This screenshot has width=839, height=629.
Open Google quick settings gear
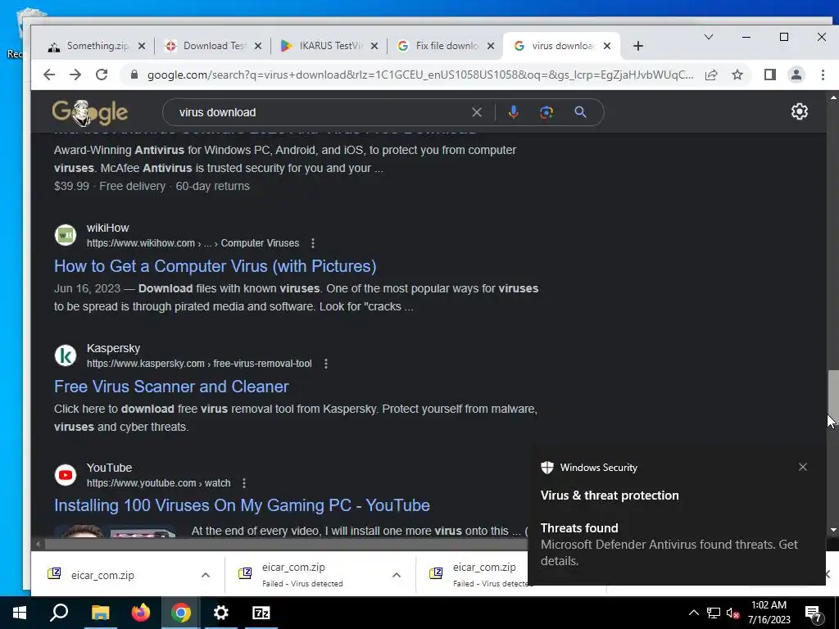tap(800, 111)
